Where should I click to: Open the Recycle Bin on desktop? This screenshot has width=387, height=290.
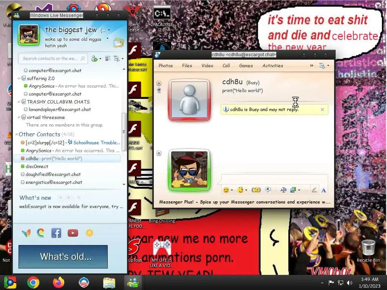click(368, 251)
